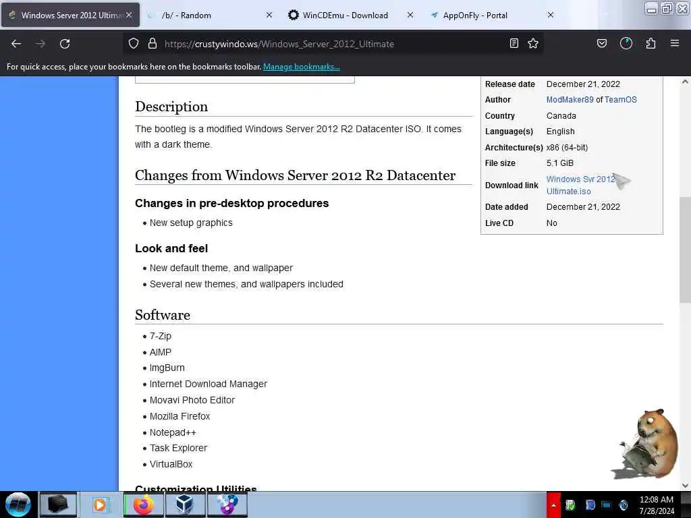
Task: Switch to the /b/ - Random tab
Action: pos(186,16)
